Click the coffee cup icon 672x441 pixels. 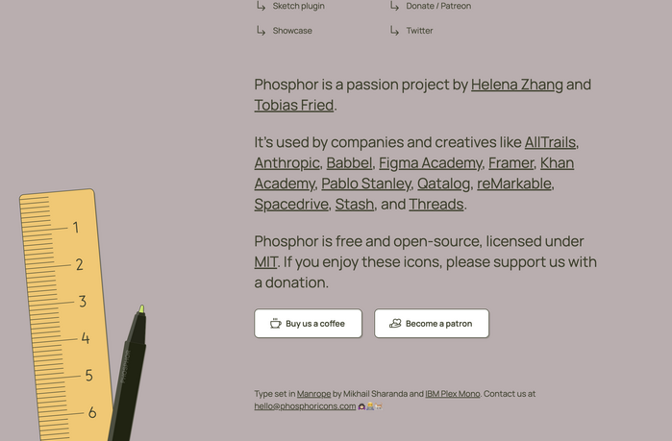pos(276,324)
